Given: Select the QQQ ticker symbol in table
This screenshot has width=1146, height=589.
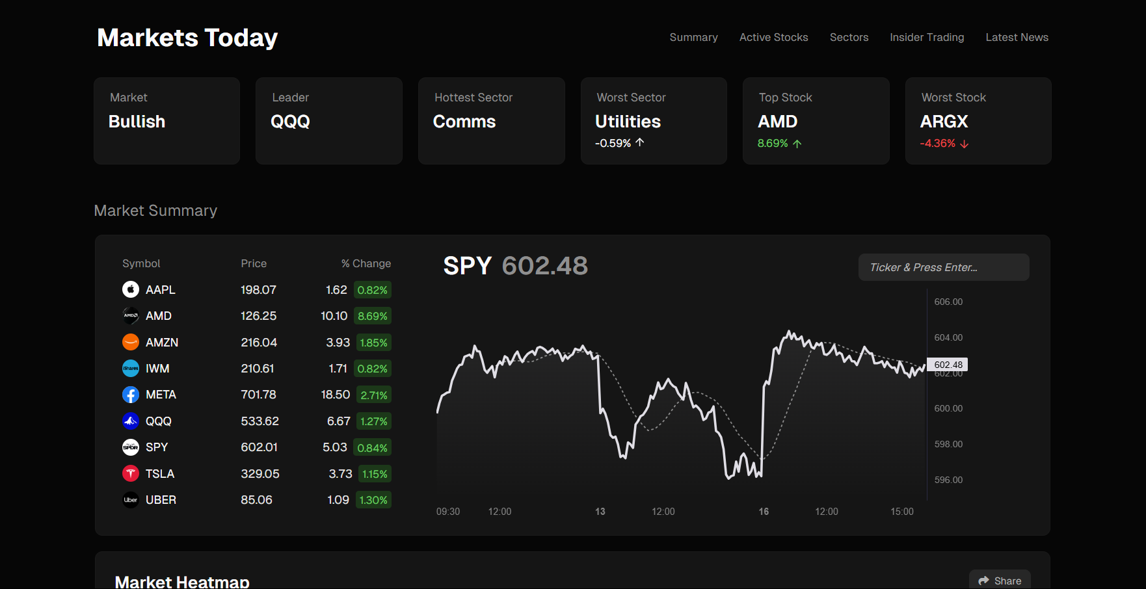Looking at the screenshot, I should click(x=159, y=421).
